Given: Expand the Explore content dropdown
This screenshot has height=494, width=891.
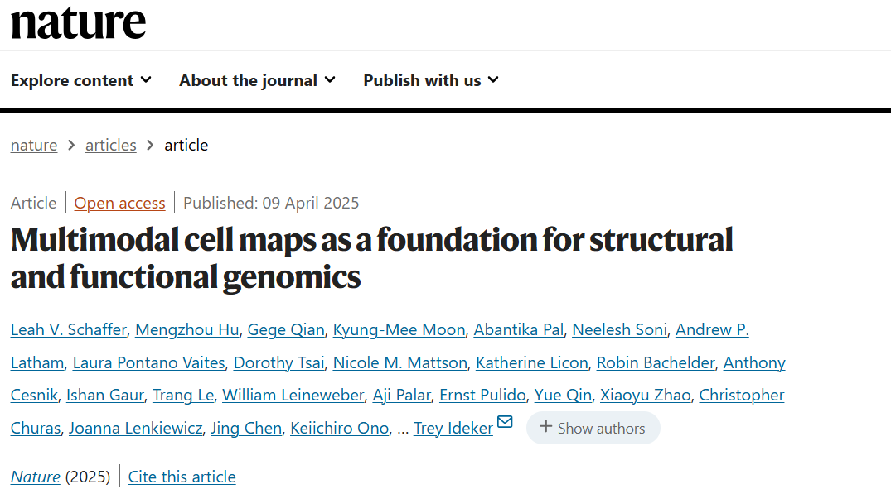Looking at the screenshot, I should pos(80,80).
